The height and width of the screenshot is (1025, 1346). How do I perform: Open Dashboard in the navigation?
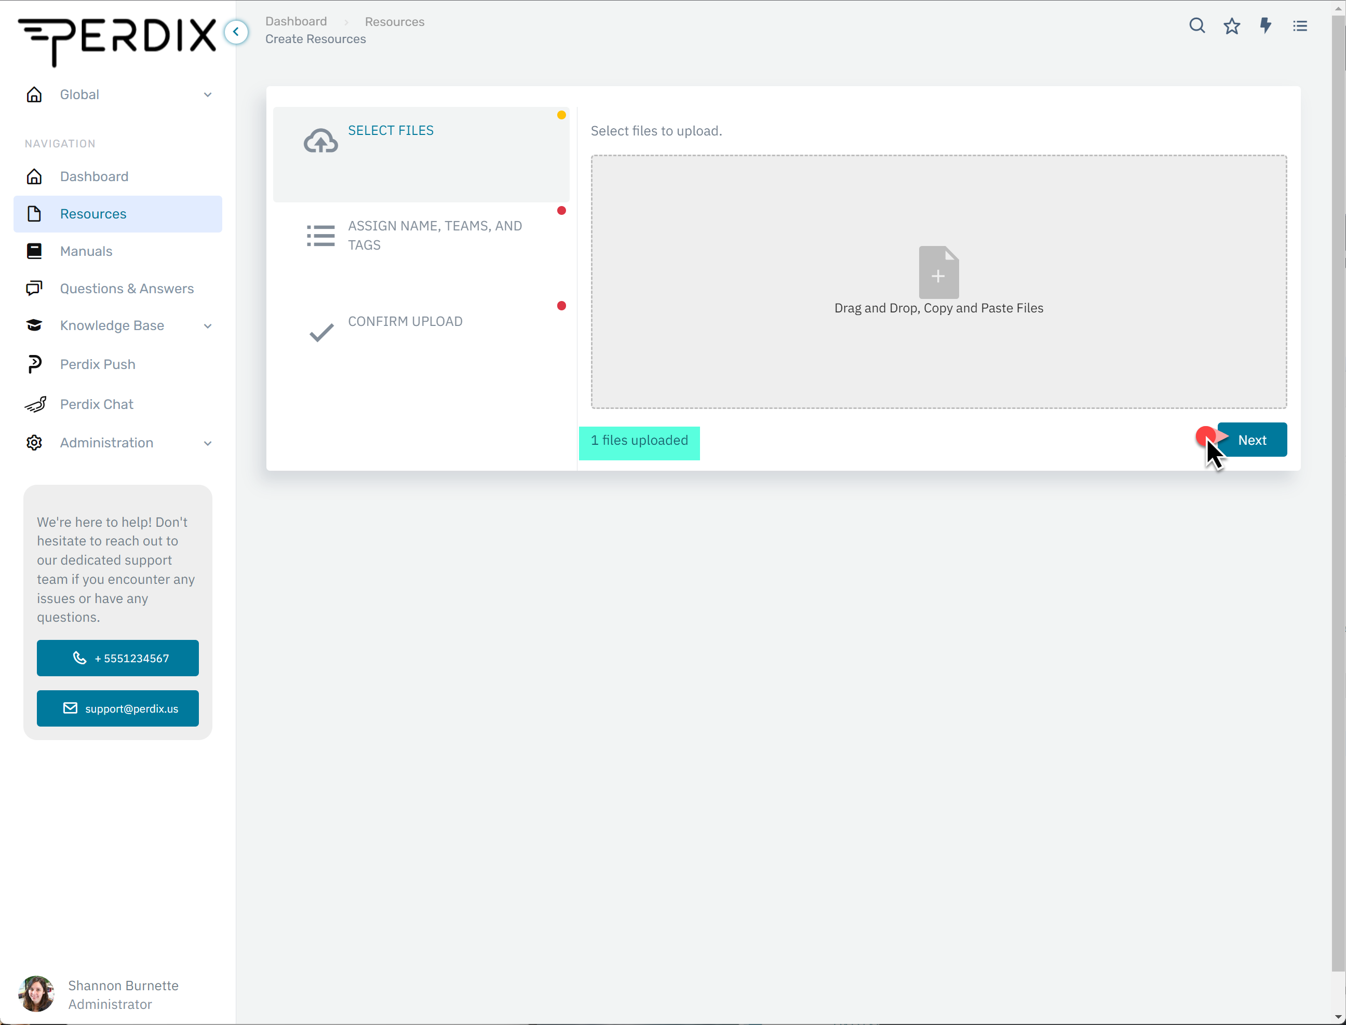(118, 176)
